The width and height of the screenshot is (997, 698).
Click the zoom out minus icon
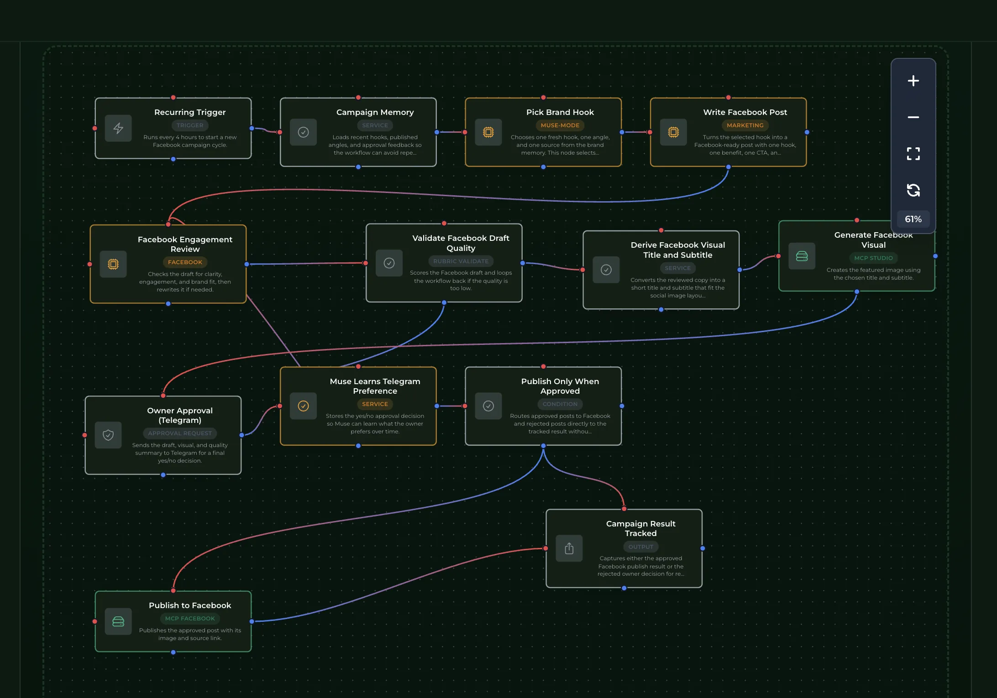point(913,117)
